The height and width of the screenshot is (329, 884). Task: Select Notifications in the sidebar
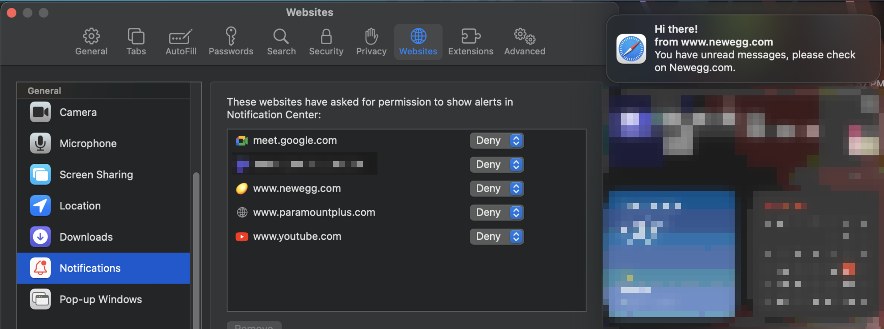[103, 268]
